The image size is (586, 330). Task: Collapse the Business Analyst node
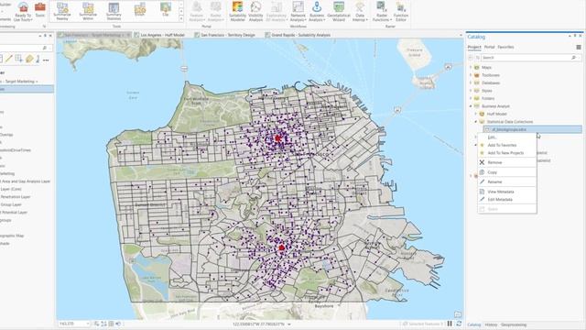pos(471,106)
